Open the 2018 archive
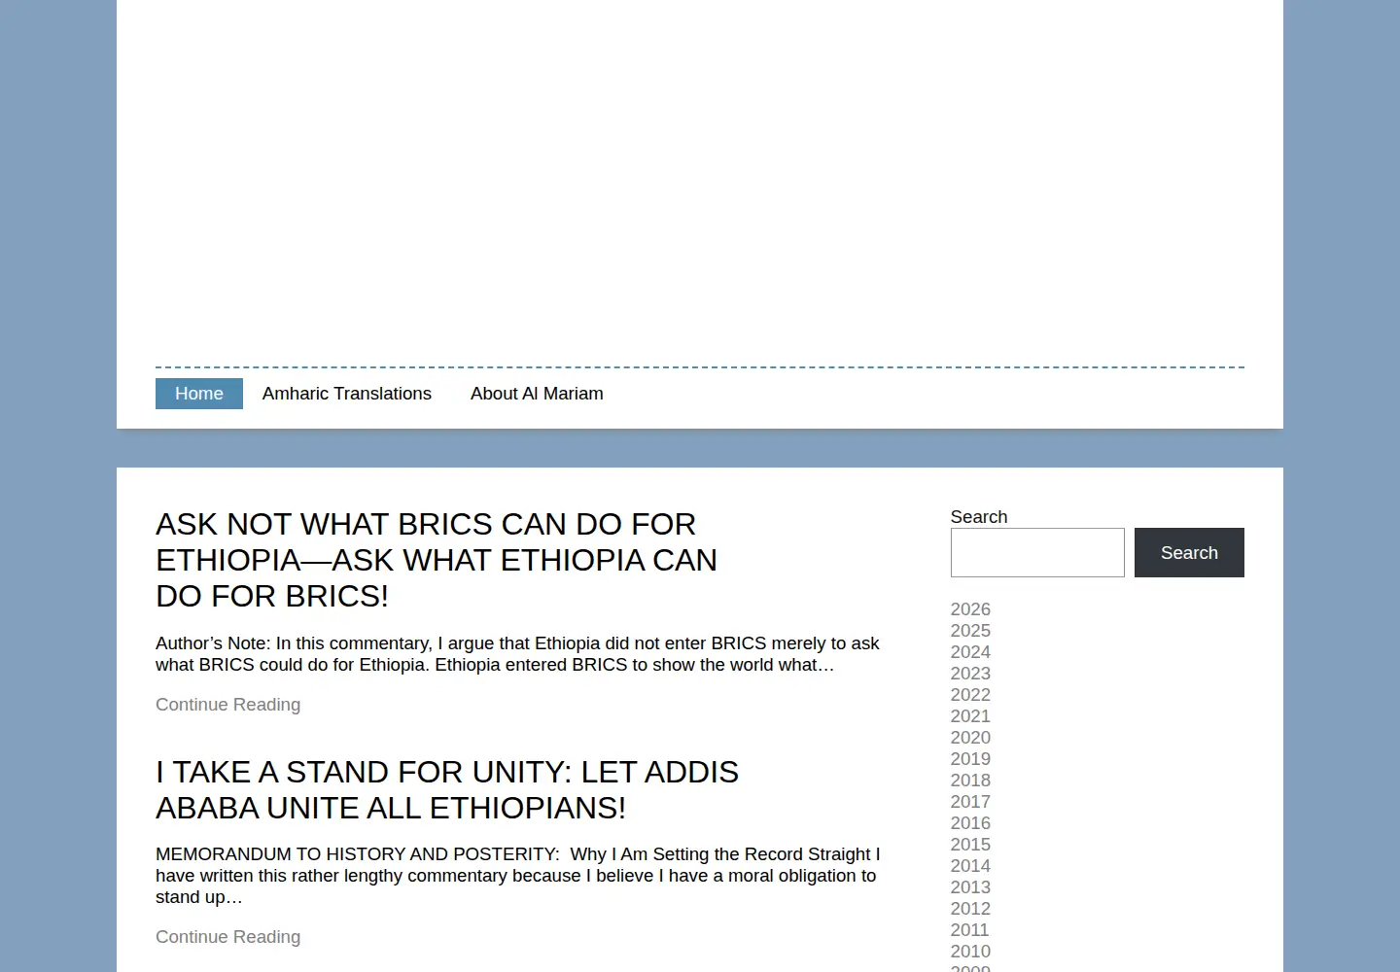Image resolution: width=1400 pixels, height=972 pixels. coord(970,781)
